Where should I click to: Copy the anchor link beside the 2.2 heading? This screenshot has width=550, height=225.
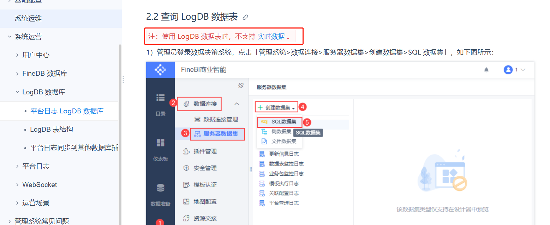[245, 17]
